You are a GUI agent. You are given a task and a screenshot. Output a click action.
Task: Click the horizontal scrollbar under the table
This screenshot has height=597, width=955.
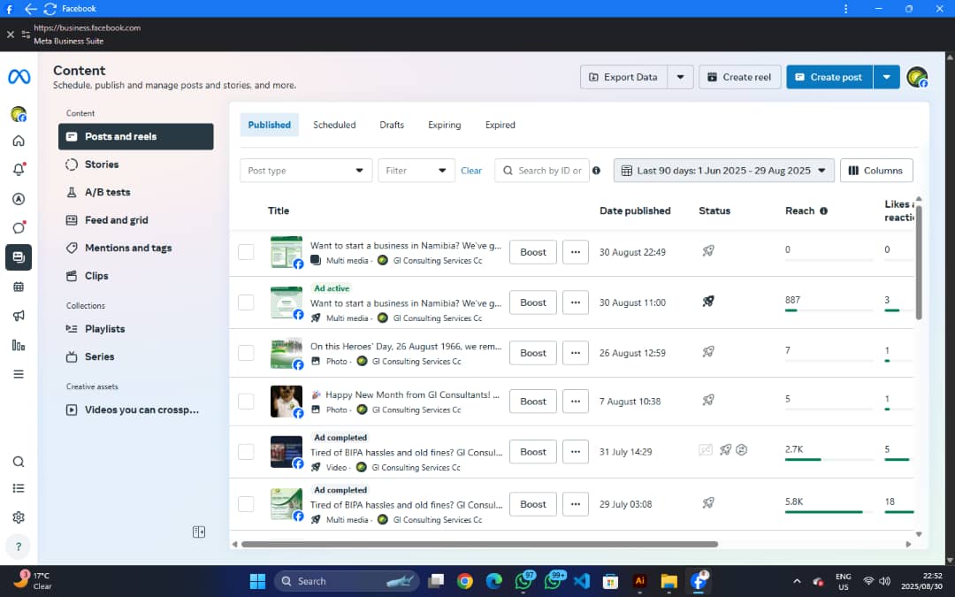pyautogui.click(x=479, y=544)
